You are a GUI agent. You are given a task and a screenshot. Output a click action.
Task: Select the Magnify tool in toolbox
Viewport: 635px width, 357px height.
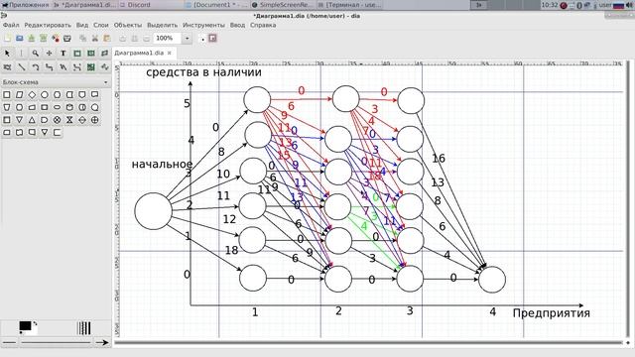coord(36,53)
